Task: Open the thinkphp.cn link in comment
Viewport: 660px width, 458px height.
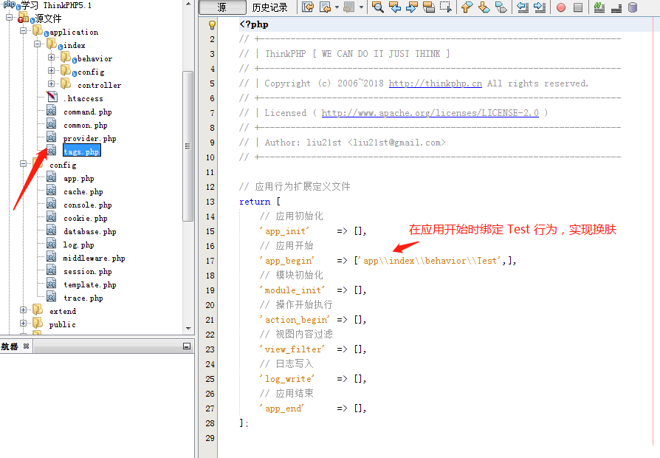Action: [x=436, y=83]
